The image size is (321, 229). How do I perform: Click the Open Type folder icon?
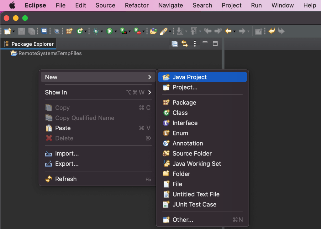pyautogui.click(x=153, y=31)
